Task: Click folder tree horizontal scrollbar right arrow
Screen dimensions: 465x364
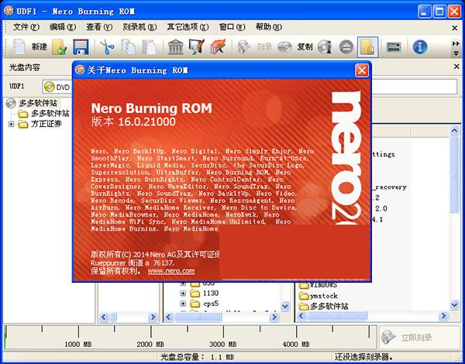Action: coord(274,318)
